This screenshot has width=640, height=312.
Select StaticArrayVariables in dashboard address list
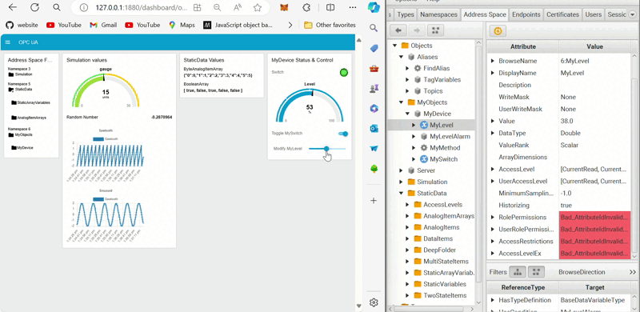30,103
